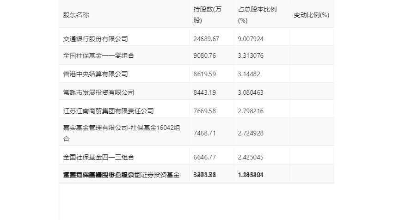
Task: Select the 2.724928 ratio value
Action: tap(251, 133)
